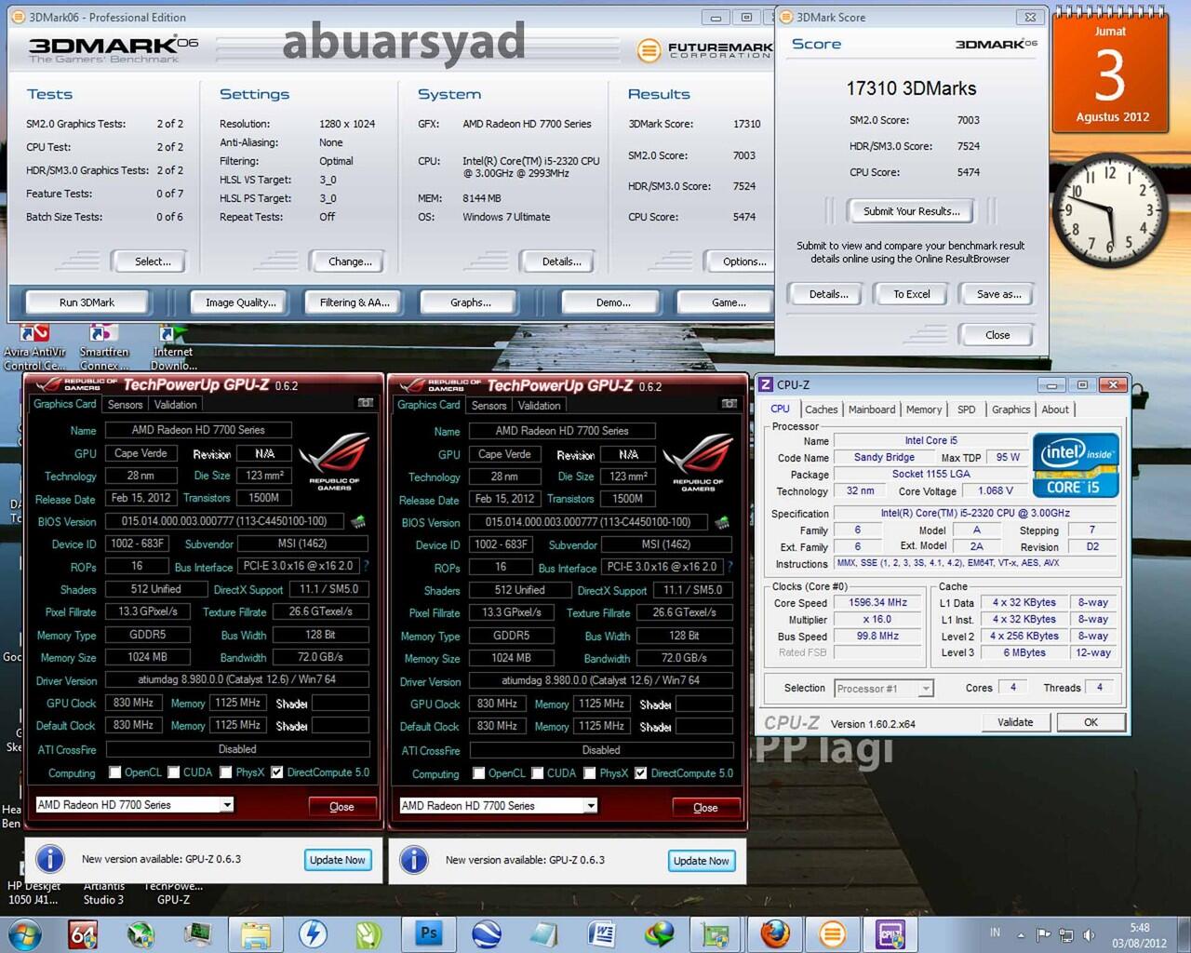Switch to 3DMark06 orange taskbar icon
The image size is (1191, 953).
832,933
